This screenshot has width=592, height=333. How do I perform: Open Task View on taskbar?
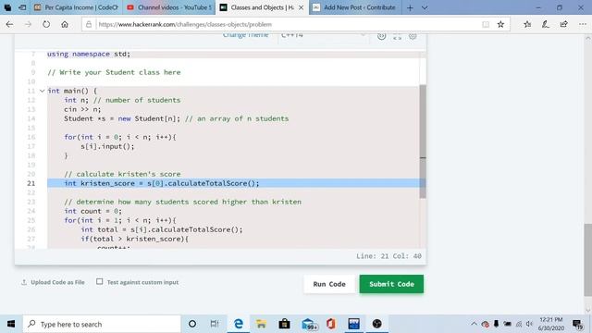[x=215, y=324]
